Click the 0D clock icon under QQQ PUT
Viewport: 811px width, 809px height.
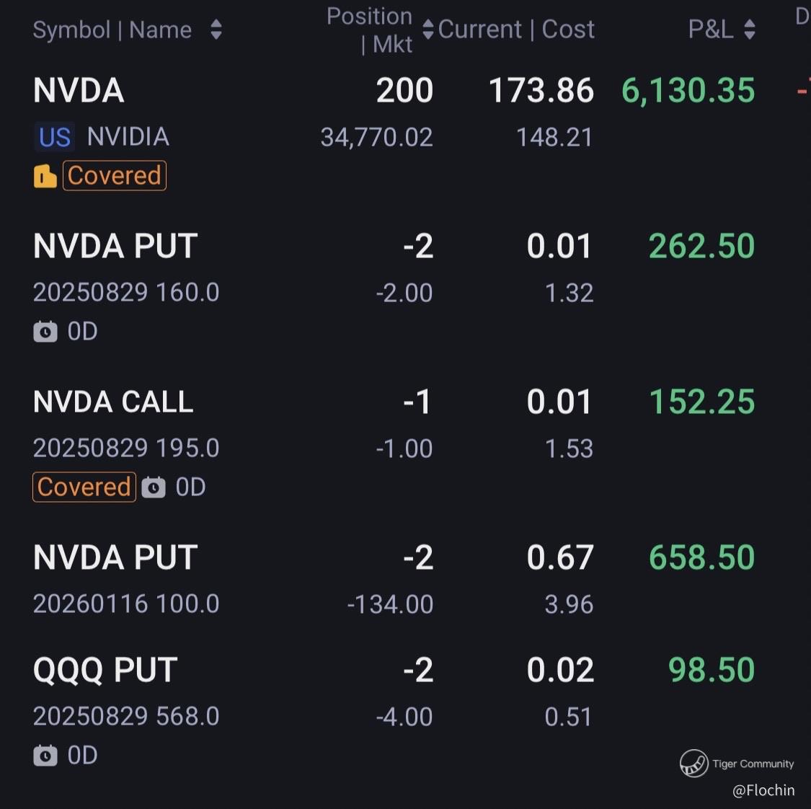45,756
